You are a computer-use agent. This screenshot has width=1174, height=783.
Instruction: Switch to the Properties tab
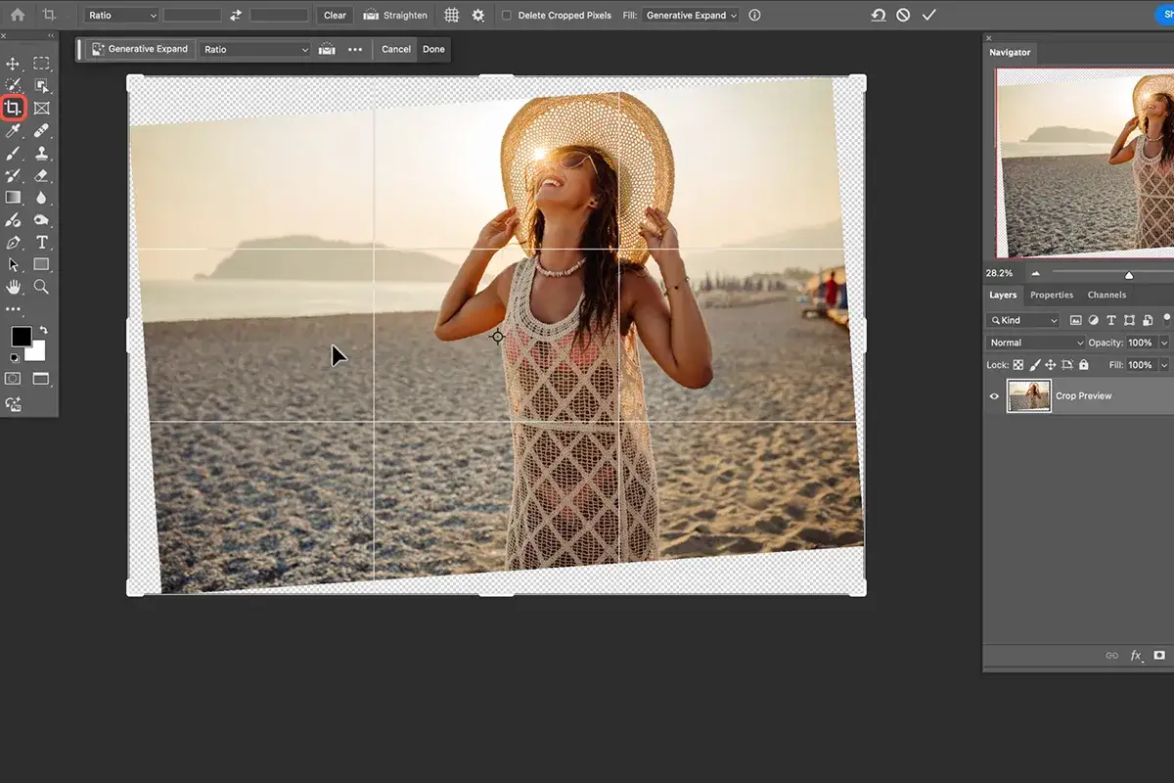pos(1051,295)
